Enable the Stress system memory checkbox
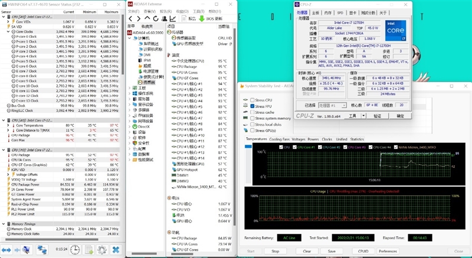This screenshot has height=258, width=472. point(253,118)
